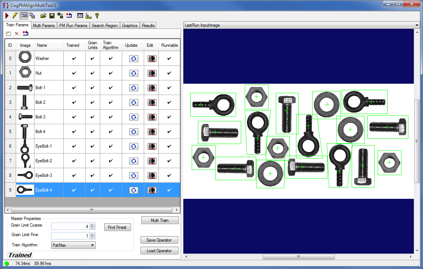This screenshot has width=423, height=269.
Task: Open a saved tool file using folder icon
Action: pyautogui.click(x=44, y=16)
